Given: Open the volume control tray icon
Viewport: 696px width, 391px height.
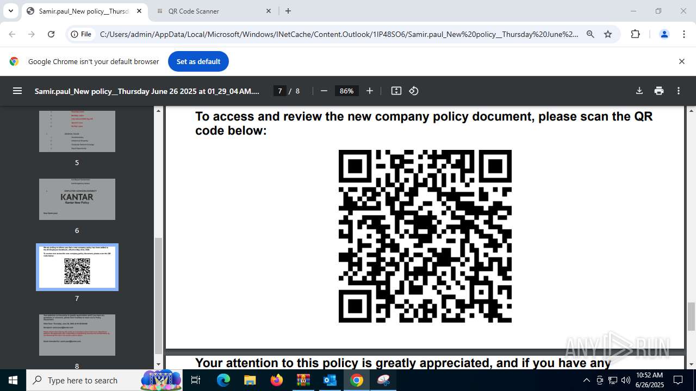Looking at the screenshot, I should tap(626, 380).
